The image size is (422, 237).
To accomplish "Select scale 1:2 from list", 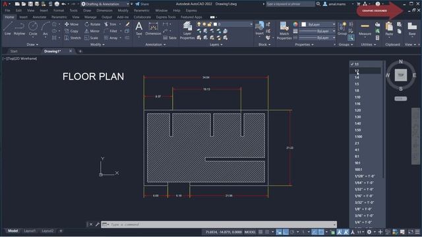I will pos(365,70).
